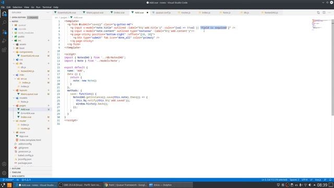
Task: Open Explorer panel more actions ellipsis
Action: tap(47, 13)
